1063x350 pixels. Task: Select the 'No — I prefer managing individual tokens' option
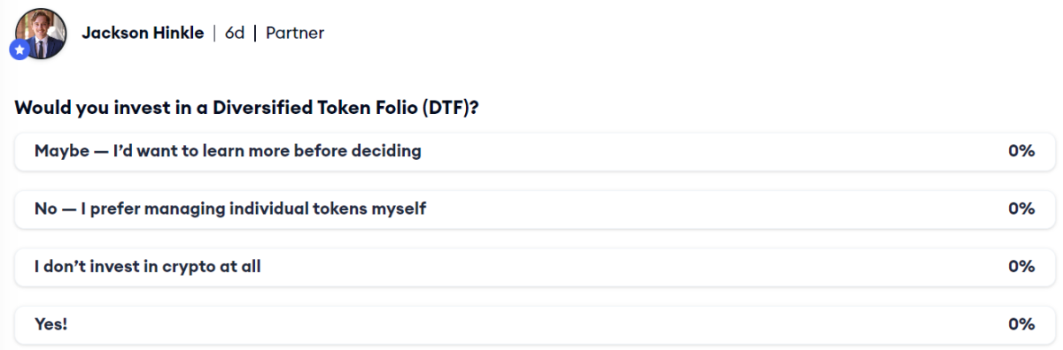(x=535, y=209)
